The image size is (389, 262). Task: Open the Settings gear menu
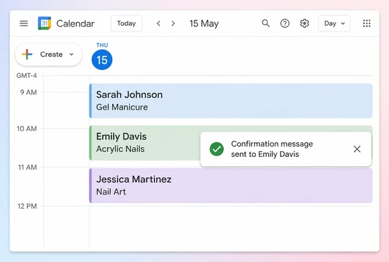pyautogui.click(x=305, y=23)
